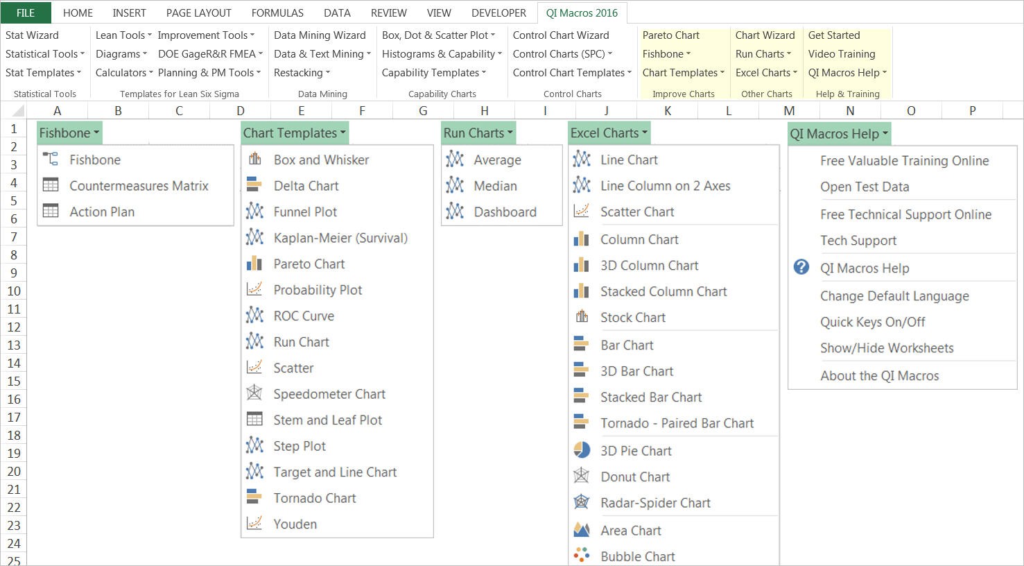Image resolution: width=1024 pixels, height=566 pixels.
Task: Open the Control Charts (SPC) dropdown
Action: (562, 54)
